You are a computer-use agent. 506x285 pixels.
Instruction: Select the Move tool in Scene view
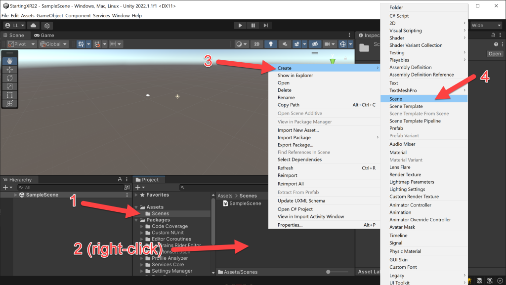click(10, 69)
